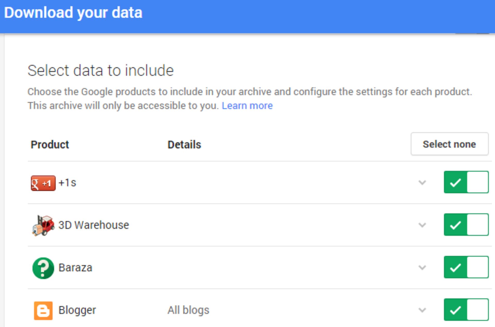This screenshot has width=495, height=327.
Task: Expand Blogger configuration options
Action: (422, 310)
